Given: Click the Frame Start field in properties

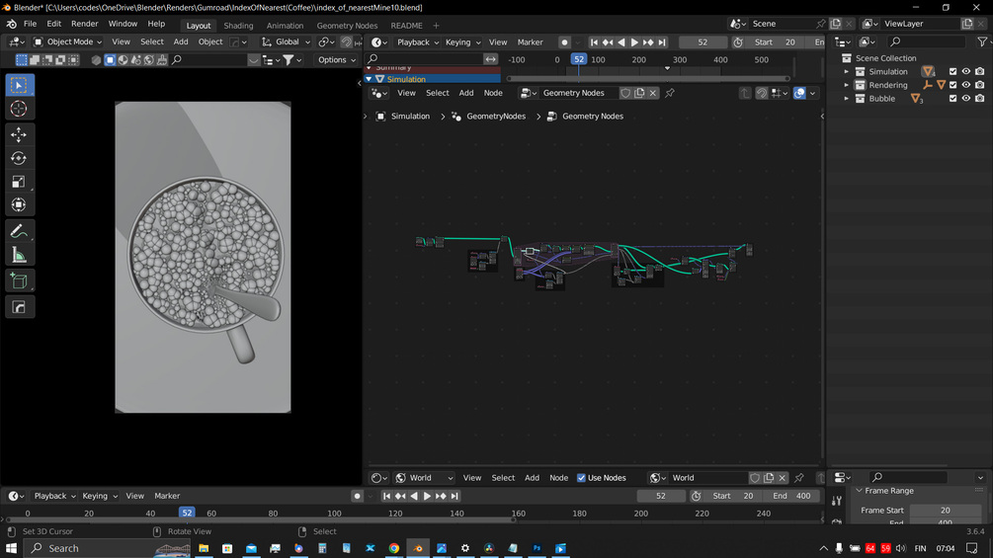Looking at the screenshot, I should pyautogui.click(x=945, y=511).
